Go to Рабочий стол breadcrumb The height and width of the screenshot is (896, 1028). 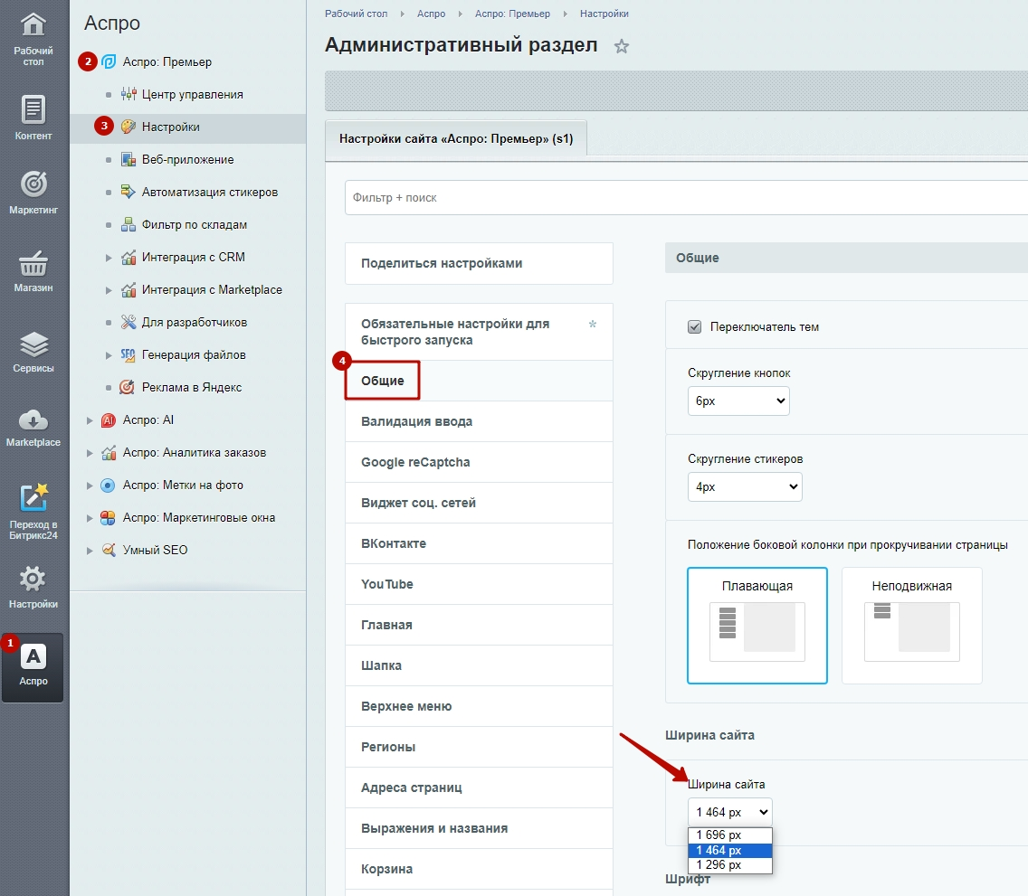click(x=356, y=14)
